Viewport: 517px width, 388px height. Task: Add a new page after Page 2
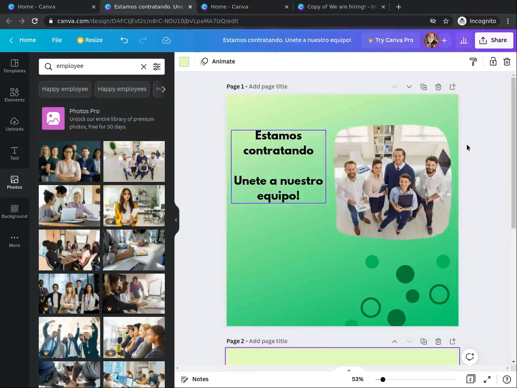[453, 341]
